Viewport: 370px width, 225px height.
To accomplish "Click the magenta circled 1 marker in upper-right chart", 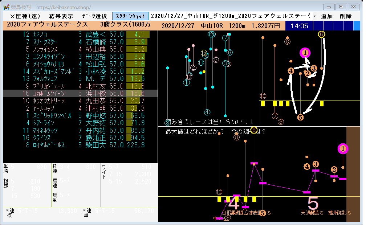I will pyautogui.click(x=305, y=53).
